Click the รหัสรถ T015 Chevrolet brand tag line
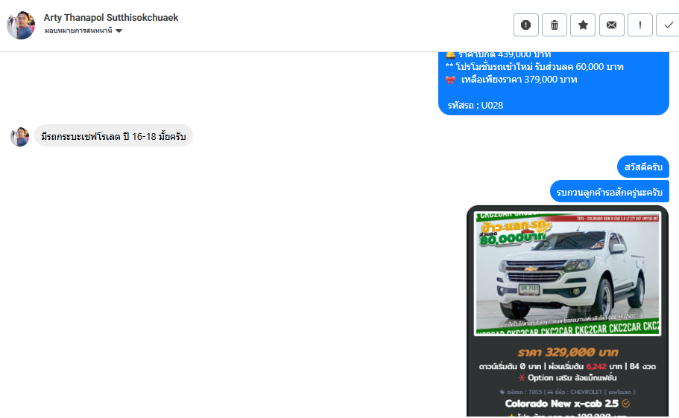Image resolution: width=679 pixels, height=418 pixels. pos(567,392)
